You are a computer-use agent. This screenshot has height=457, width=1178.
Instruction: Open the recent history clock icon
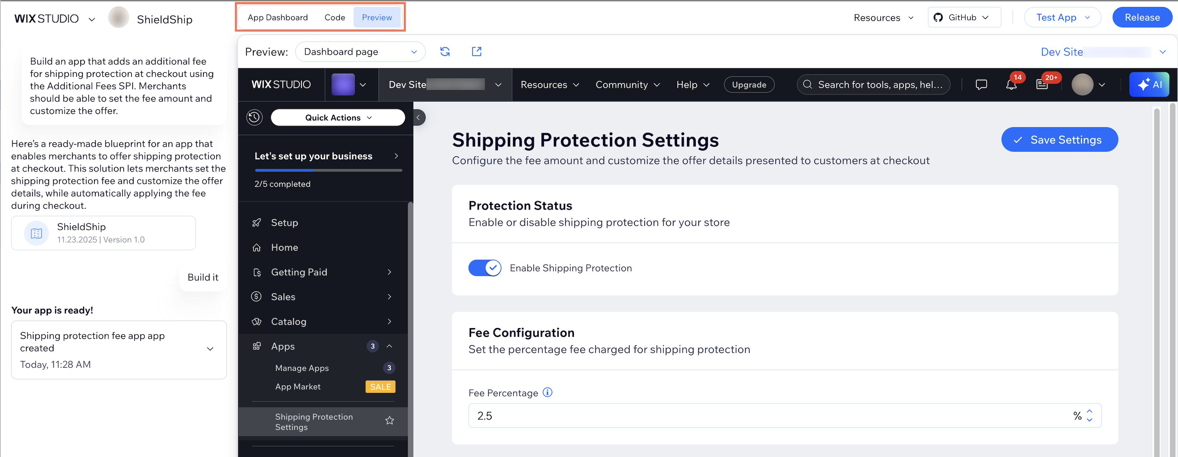[254, 117]
